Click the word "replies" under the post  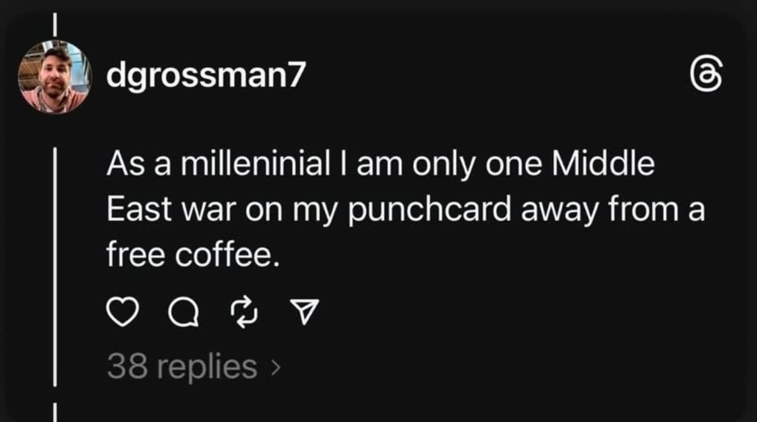(x=207, y=366)
